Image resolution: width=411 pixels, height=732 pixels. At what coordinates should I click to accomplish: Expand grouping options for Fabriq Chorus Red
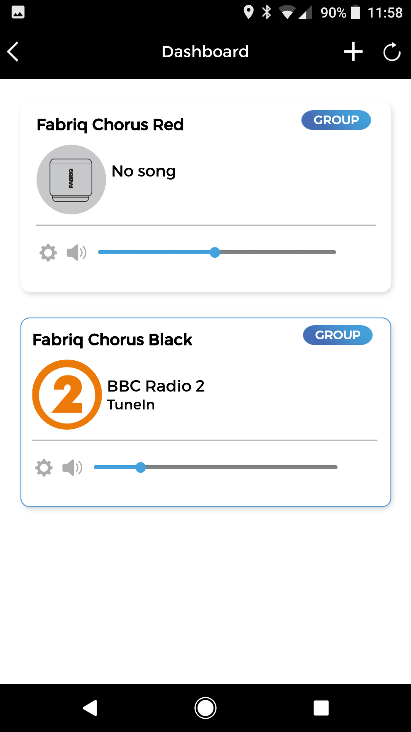pyautogui.click(x=336, y=120)
